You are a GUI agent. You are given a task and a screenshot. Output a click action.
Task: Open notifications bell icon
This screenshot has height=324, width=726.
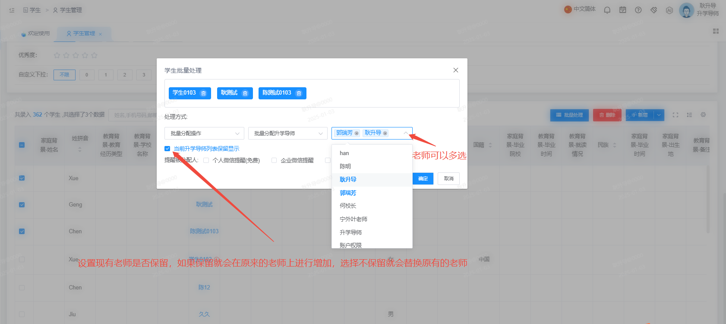coord(607,10)
